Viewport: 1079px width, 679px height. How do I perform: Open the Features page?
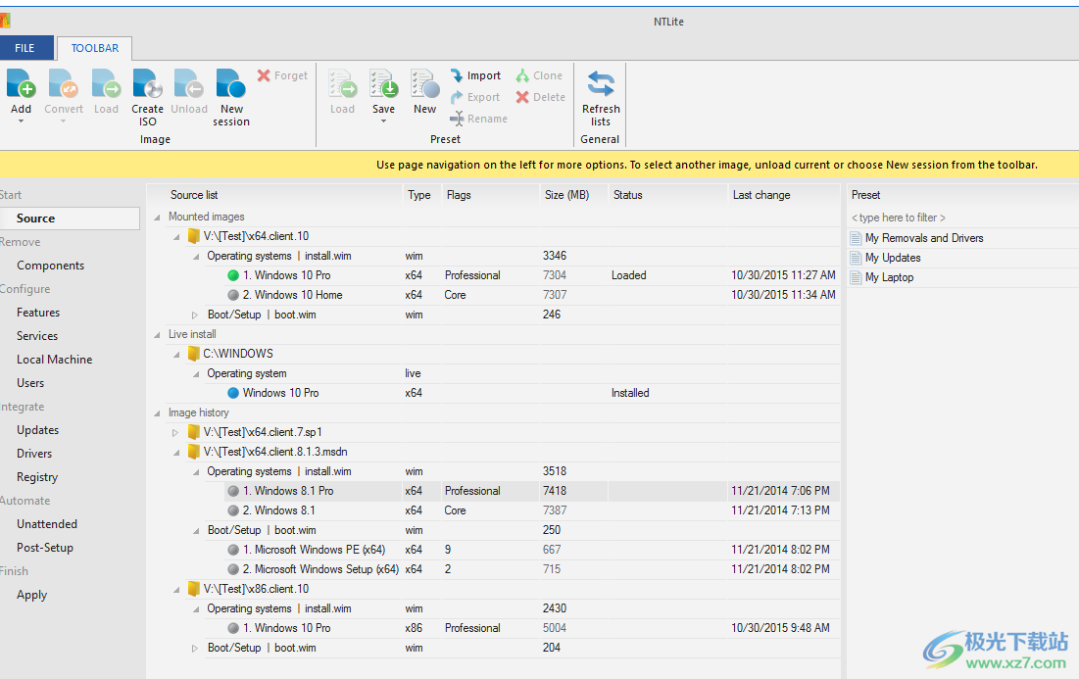click(38, 313)
